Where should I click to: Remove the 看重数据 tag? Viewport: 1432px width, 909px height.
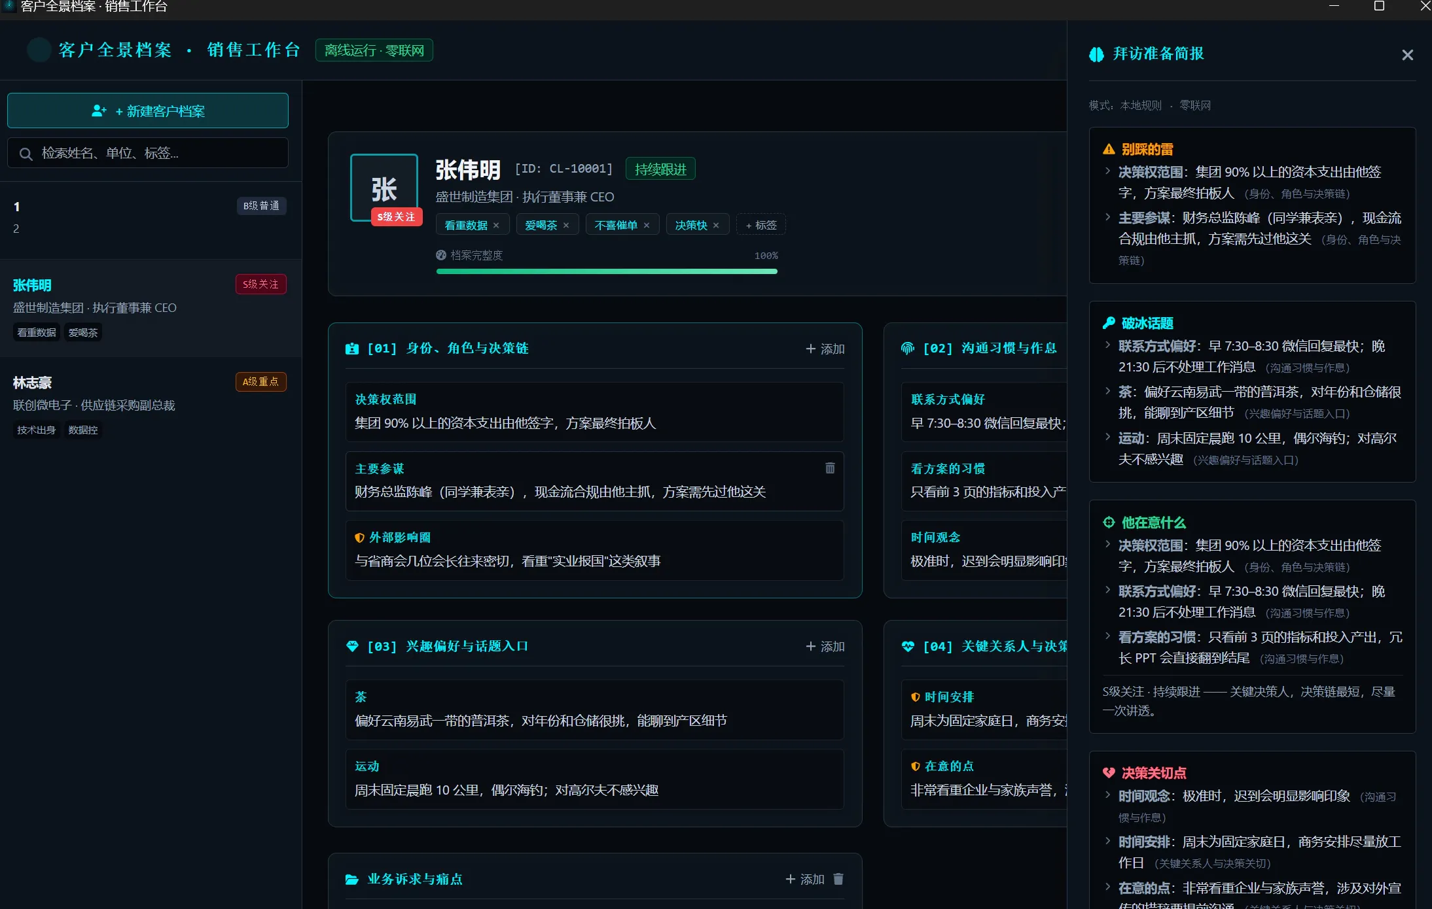pyautogui.click(x=496, y=226)
